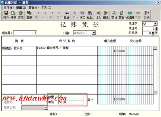This screenshot has height=117, width=161.
Task: Click the 复原 restore icon
Action: [29, 15]
